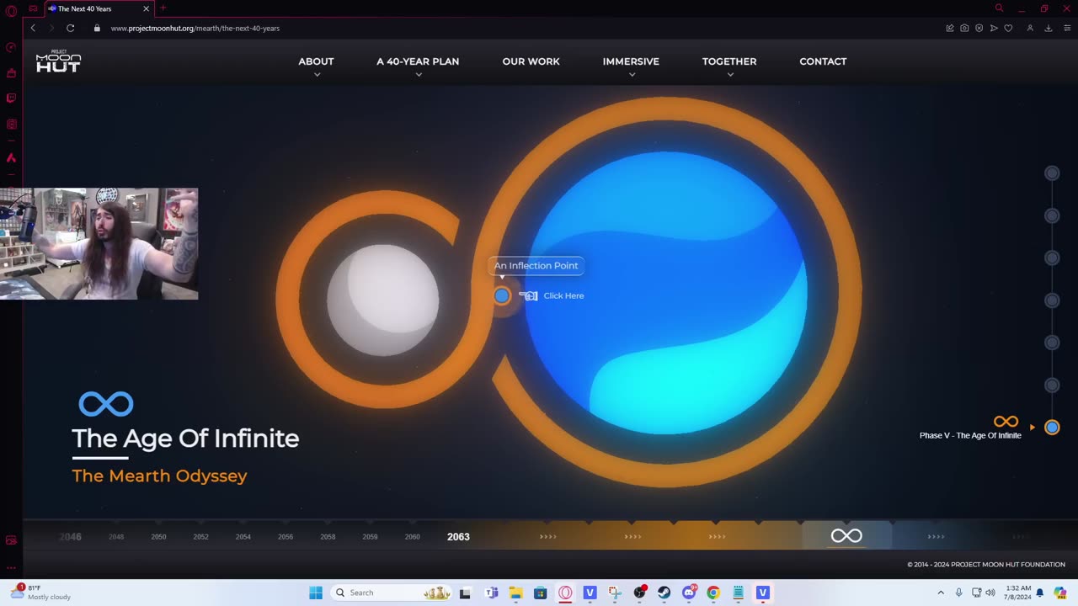Add page to bookmarks heart icon
The image size is (1078, 606).
click(1008, 28)
